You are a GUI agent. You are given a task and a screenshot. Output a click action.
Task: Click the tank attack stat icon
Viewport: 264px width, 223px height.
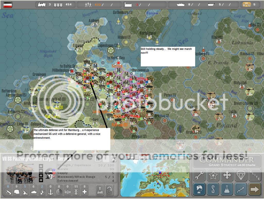tap(34, 192)
